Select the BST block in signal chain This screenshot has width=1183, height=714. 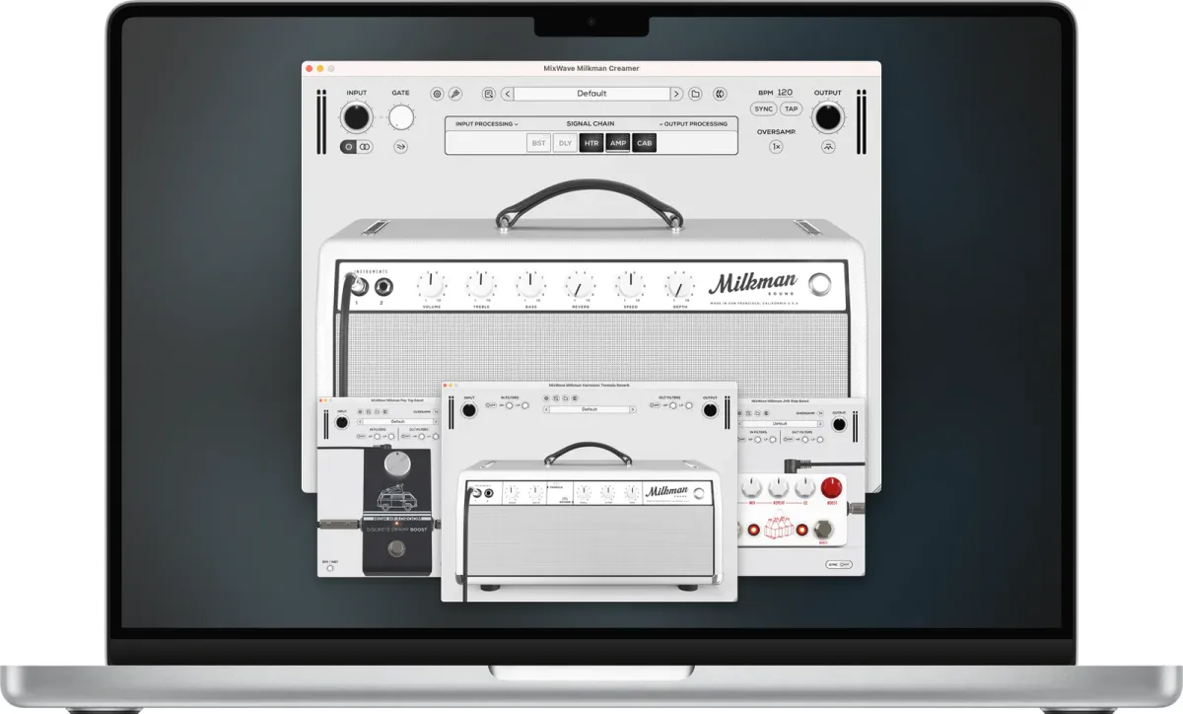point(538,143)
